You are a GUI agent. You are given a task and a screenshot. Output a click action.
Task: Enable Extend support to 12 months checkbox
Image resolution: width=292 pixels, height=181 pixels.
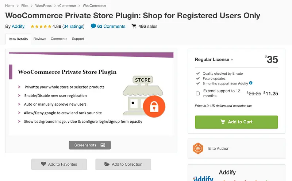(x=198, y=93)
